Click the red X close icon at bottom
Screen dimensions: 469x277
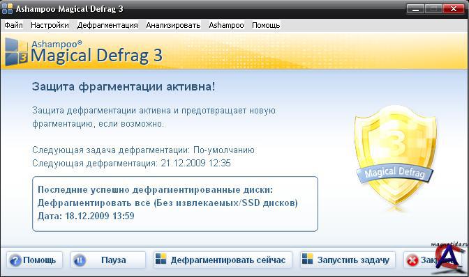(412, 260)
